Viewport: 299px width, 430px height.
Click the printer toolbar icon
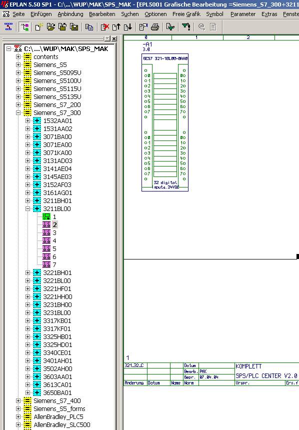point(155,27)
